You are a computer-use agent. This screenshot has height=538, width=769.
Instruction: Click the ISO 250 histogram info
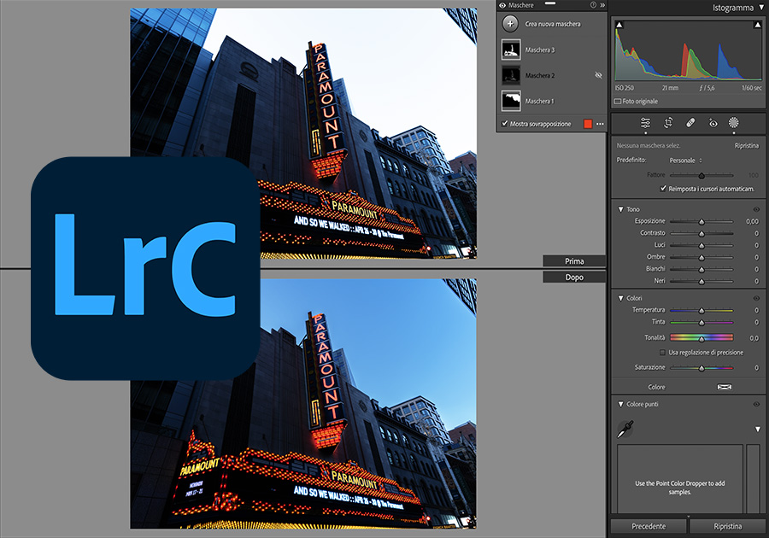(625, 88)
